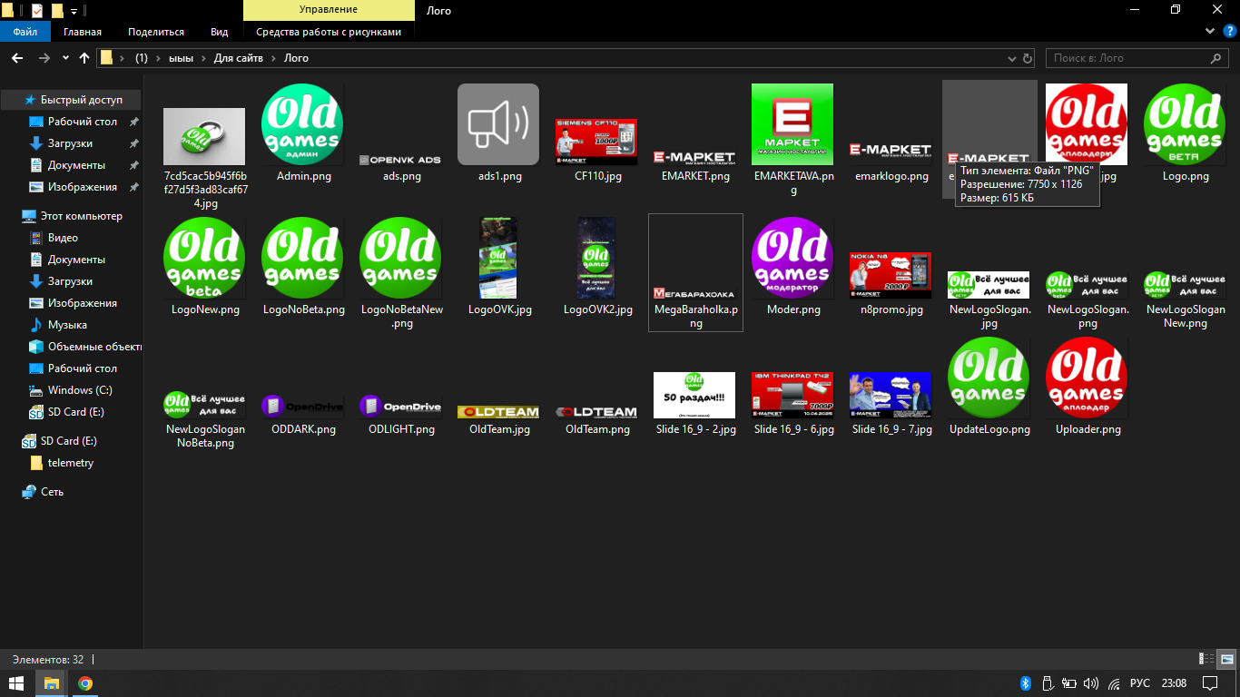
Task: Switch to the details list view
Action: [x=1206, y=659]
